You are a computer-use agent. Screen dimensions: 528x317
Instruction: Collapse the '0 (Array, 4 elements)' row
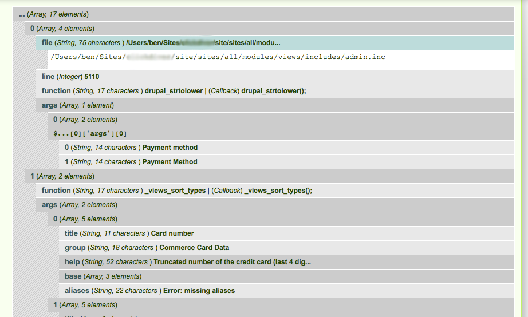(x=269, y=29)
